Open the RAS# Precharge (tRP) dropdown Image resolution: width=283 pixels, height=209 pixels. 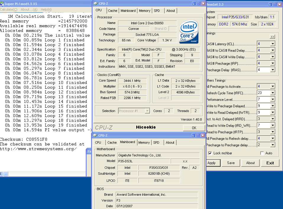pyautogui.click(x=273, y=63)
